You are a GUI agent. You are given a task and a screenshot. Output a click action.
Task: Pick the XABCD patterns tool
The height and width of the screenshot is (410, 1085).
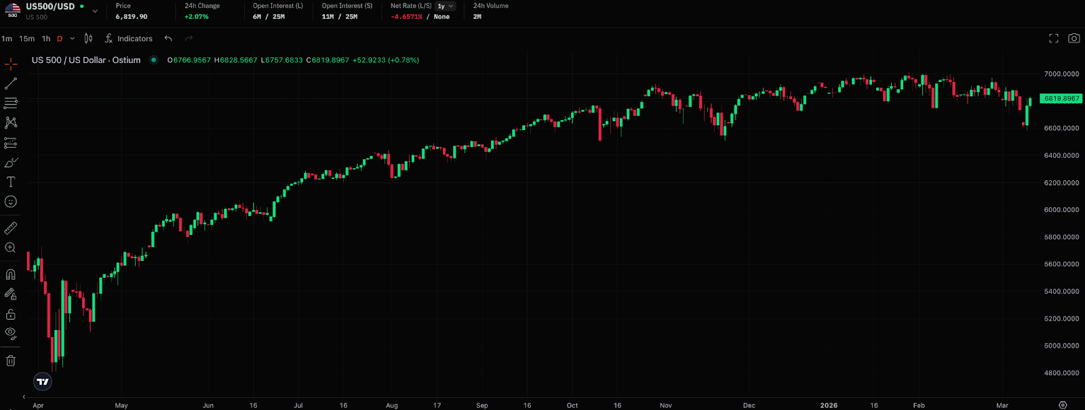(x=11, y=123)
